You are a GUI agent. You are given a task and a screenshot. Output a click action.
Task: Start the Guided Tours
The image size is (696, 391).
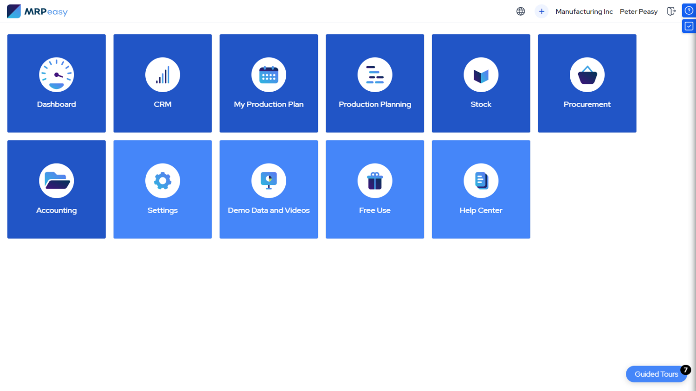click(656, 374)
